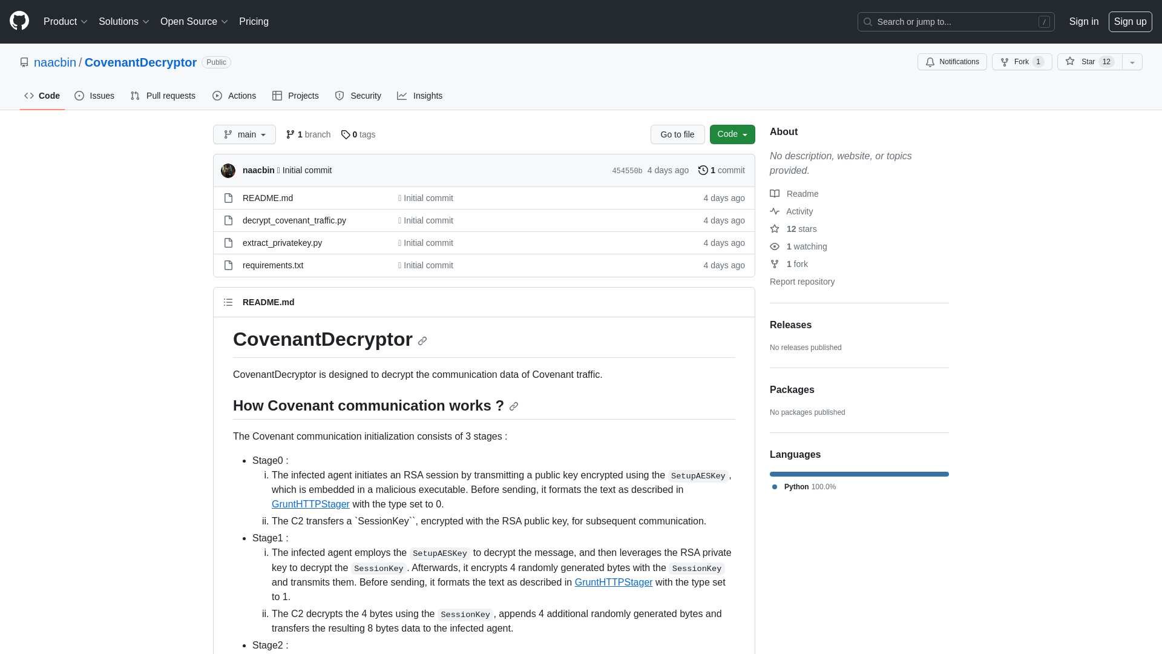
Task: Select the Code tab
Action: point(42,96)
